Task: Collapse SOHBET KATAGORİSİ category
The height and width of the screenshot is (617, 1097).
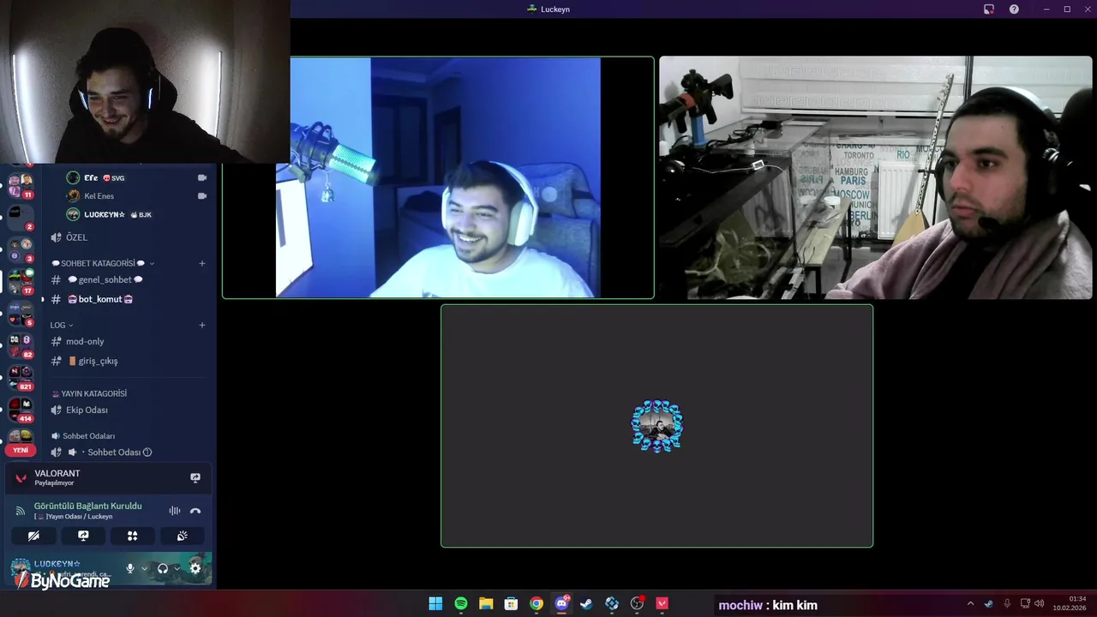Action: (x=103, y=263)
